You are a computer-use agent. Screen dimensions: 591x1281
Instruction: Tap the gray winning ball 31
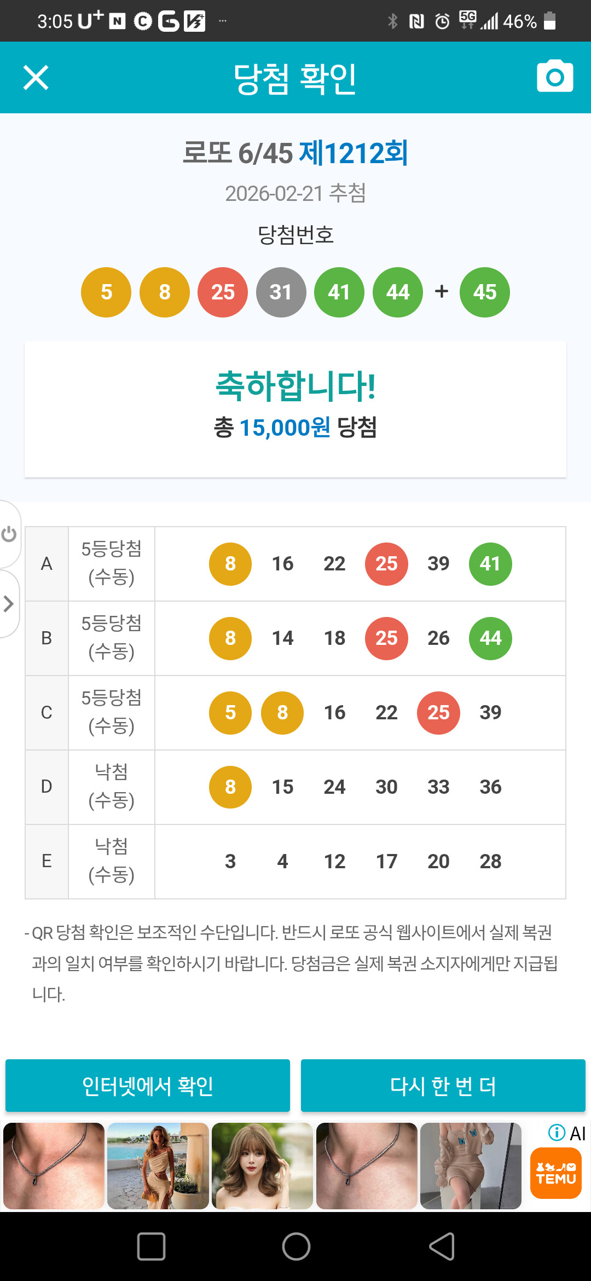(x=281, y=292)
